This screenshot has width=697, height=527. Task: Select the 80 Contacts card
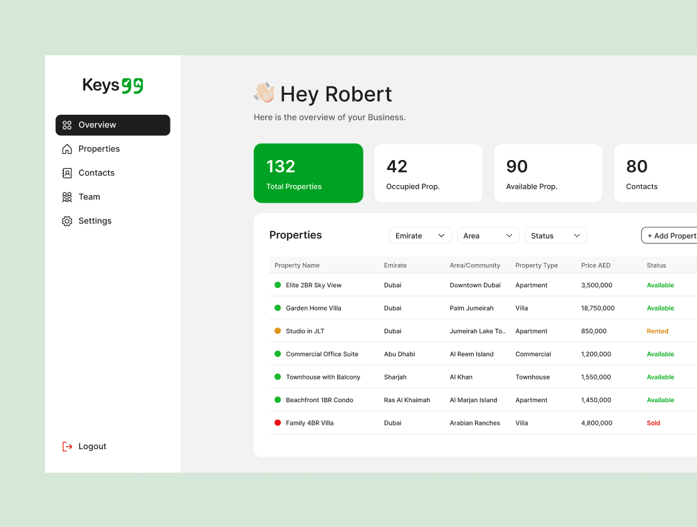tap(656, 173)
